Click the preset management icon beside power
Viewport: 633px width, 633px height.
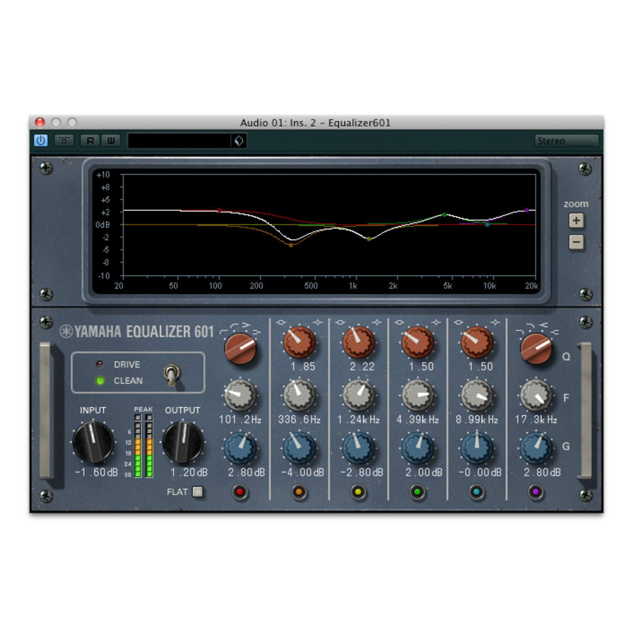point(64,140)
